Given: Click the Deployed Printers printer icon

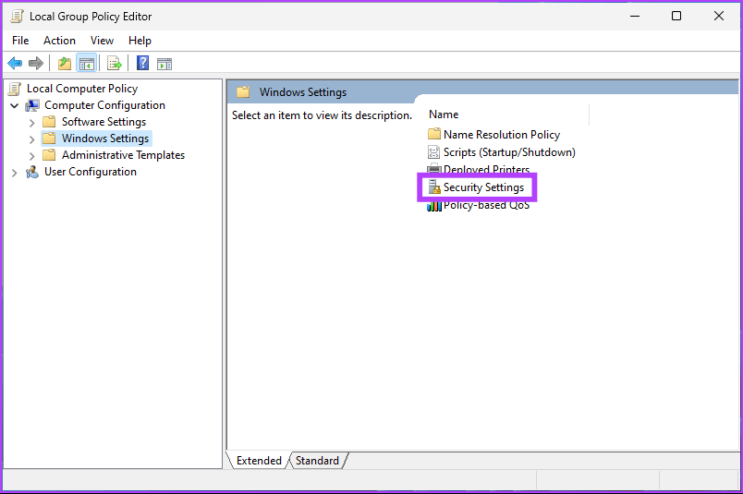Looking at the screenshot, I should [x=434, y=168].
